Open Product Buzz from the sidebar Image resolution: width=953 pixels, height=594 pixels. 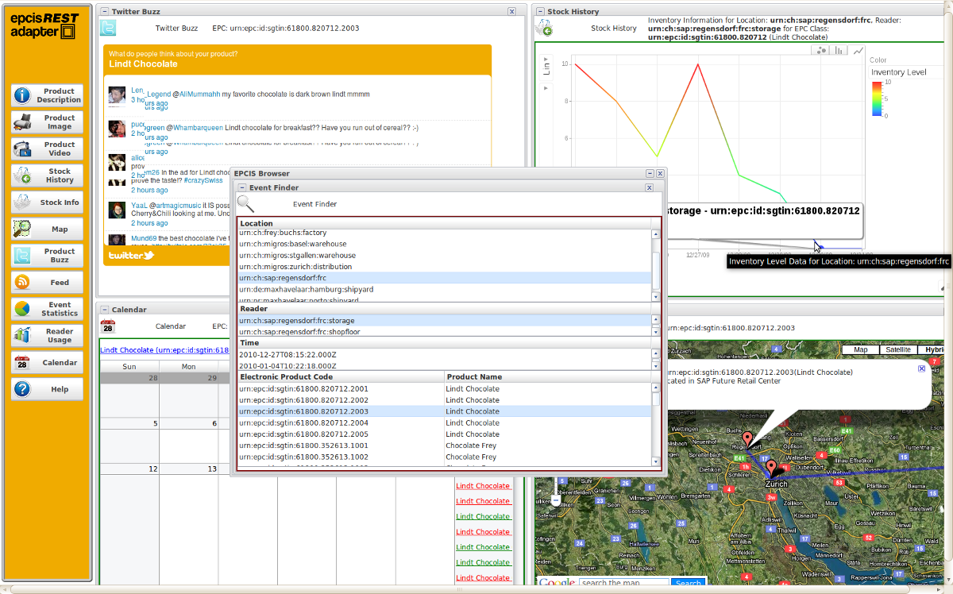tap(47, 256)
